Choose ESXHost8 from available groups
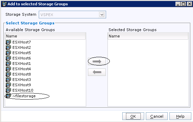 [22, 75]
